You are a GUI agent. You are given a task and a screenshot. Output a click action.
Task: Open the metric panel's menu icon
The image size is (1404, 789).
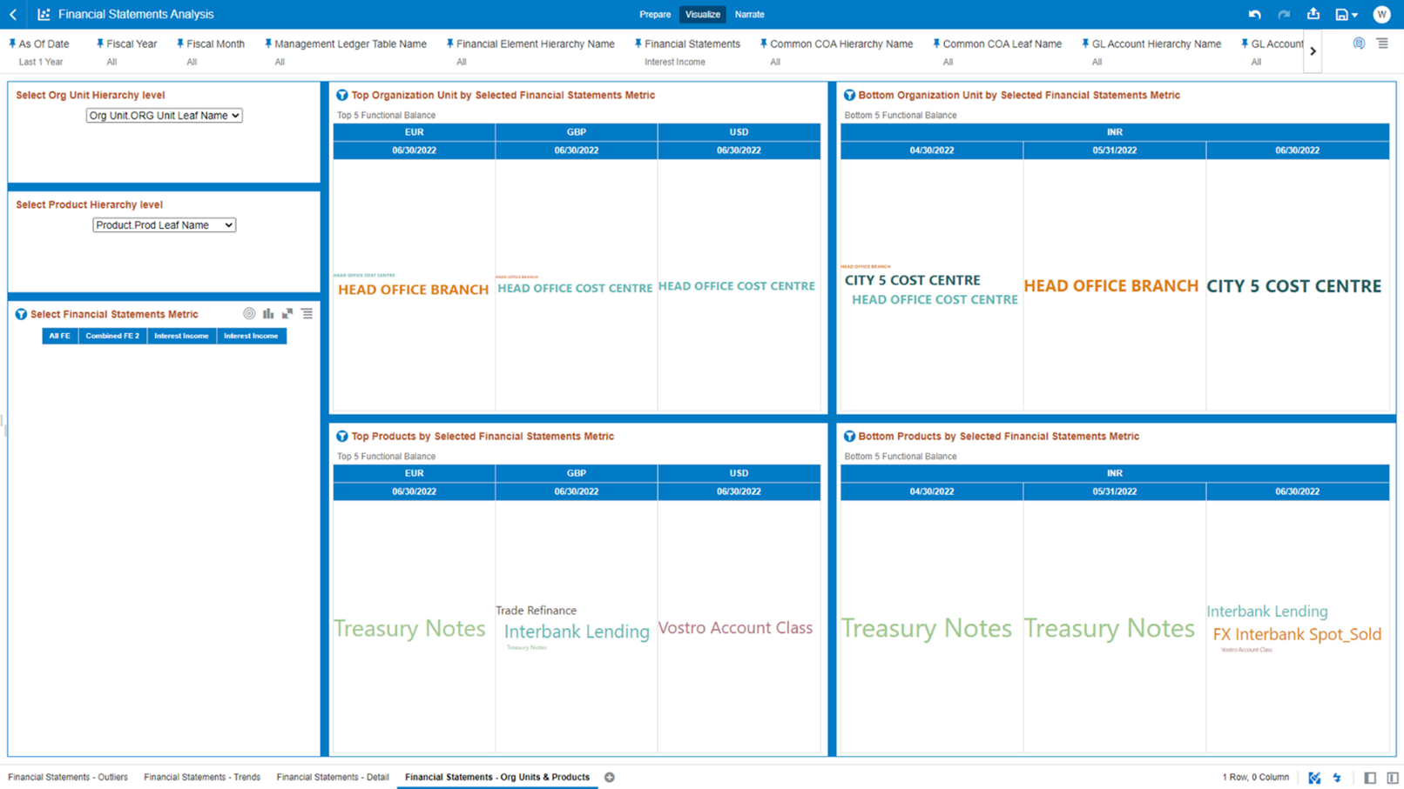307,313
